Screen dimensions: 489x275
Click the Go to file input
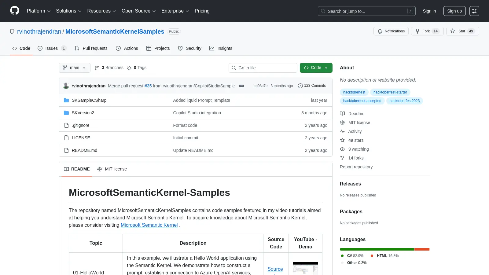click(x=263, y=68)
